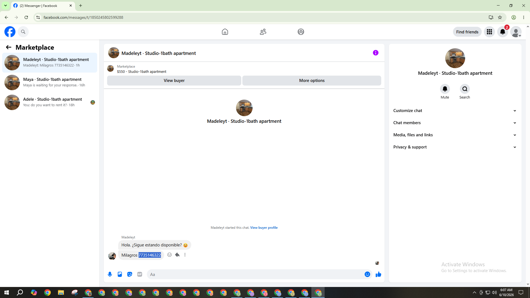Expand the Customize chat section
This screenshot has height=298, width=530.
455,111
